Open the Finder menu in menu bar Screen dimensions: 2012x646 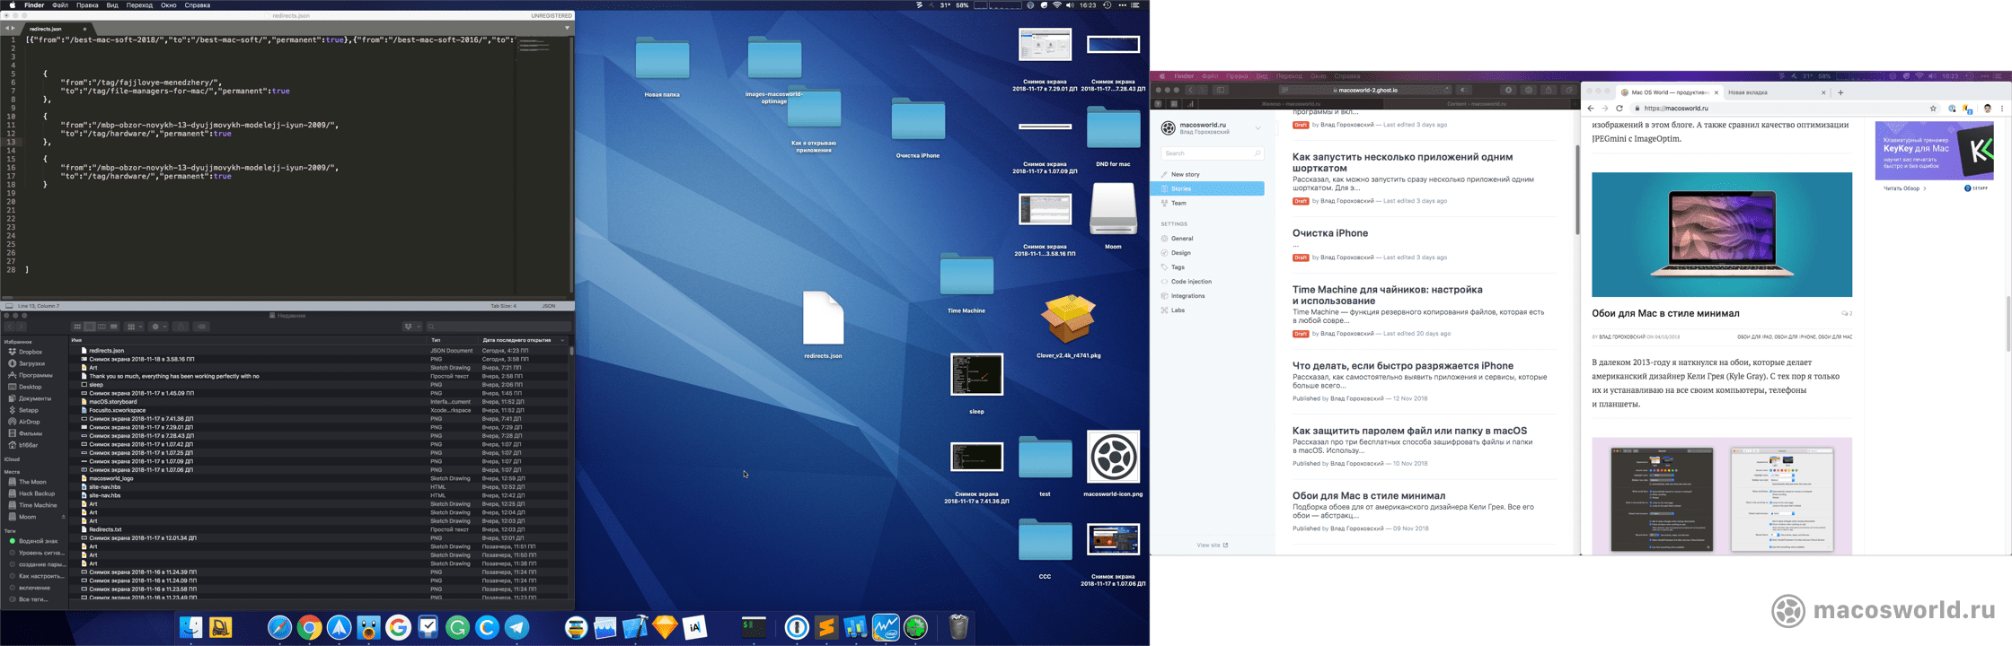tap(34, 5)
